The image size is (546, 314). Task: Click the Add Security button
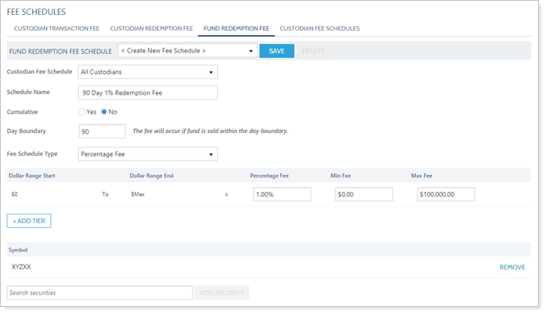point(222,293)
